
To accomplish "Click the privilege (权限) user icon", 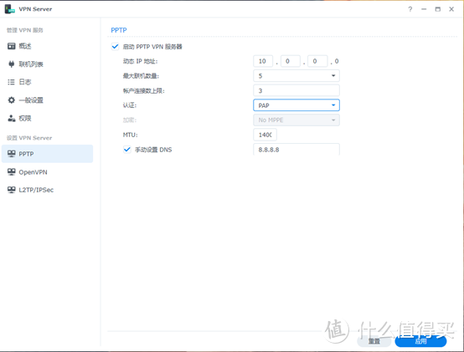I will (11, 119).
